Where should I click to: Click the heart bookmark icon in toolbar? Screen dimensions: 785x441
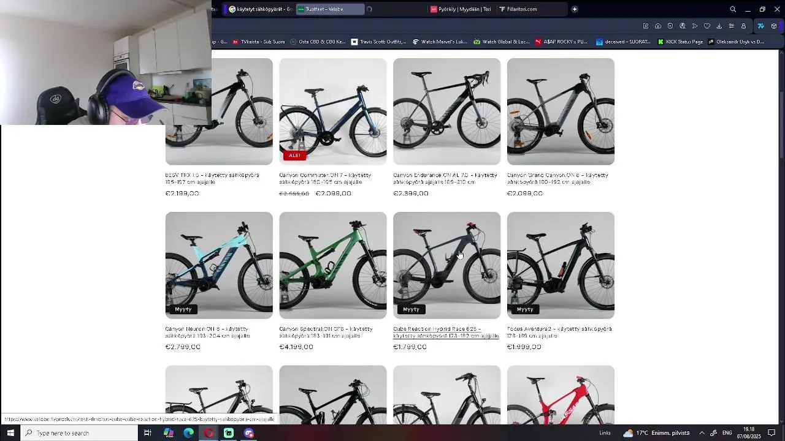(706, 26)
